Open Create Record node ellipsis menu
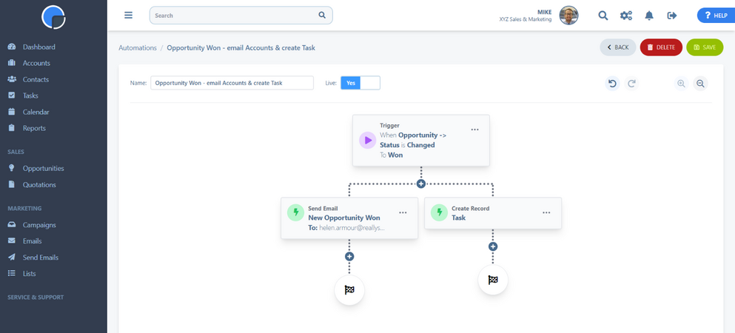Viewport: 735px width, 333px height. tap(546, 212)
